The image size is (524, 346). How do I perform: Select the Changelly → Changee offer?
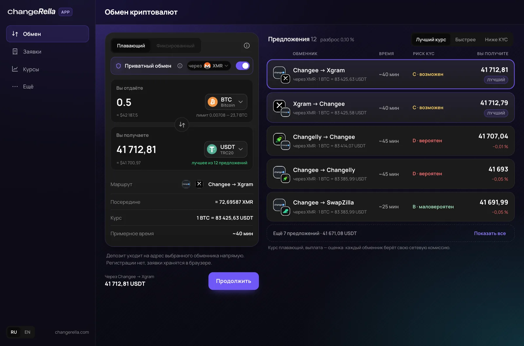(391, 141)
